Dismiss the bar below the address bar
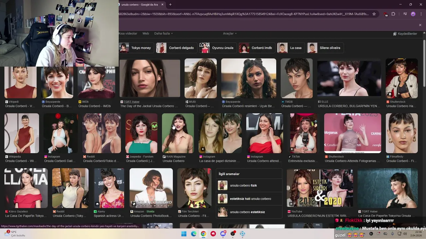 pyautogui.click(x=420, y=25)
